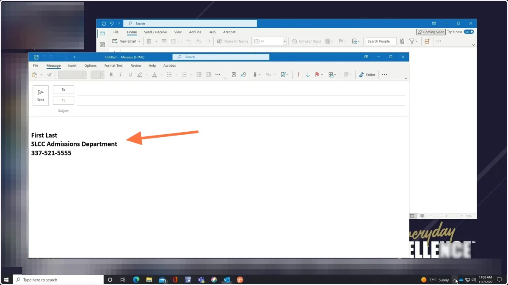Open the Review tab
The image size is (508, 285).
click(x=136, y=65)
